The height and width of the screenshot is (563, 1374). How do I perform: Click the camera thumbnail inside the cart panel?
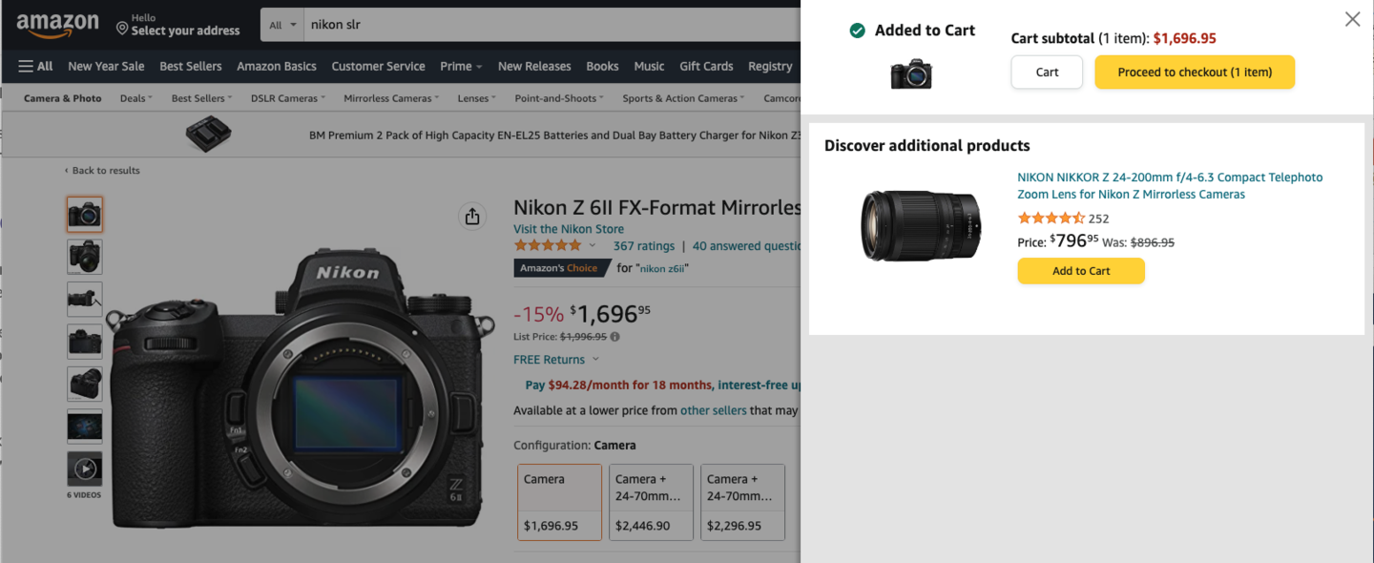tap(913, 73)
